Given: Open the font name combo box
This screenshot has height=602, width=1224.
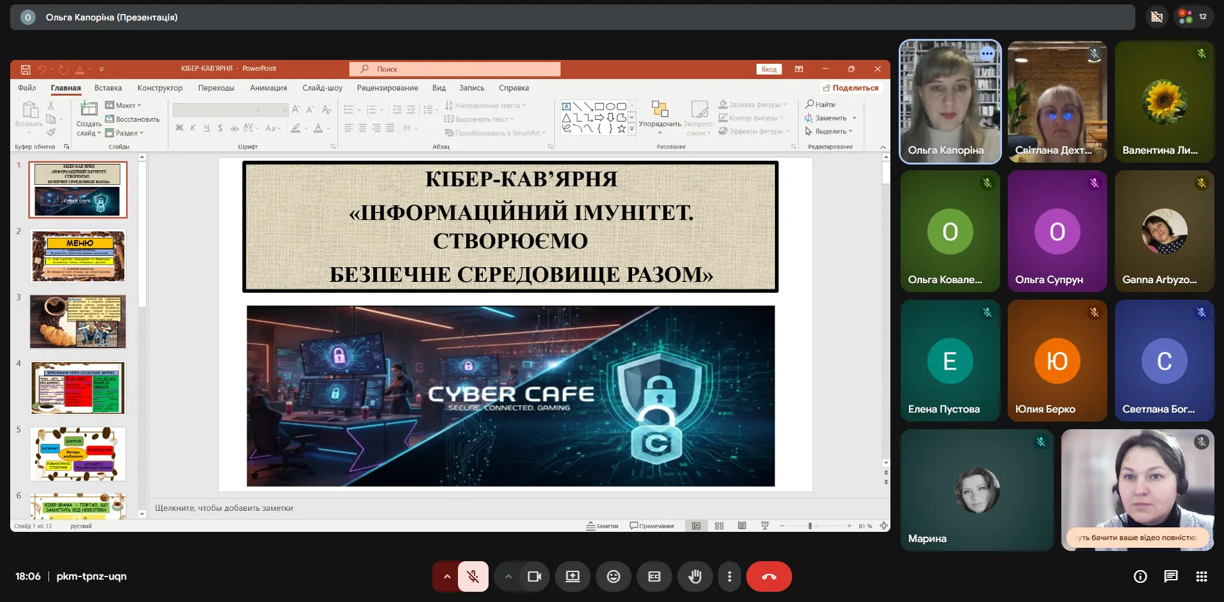Looking at the screenshot, I should click(217, 110).
